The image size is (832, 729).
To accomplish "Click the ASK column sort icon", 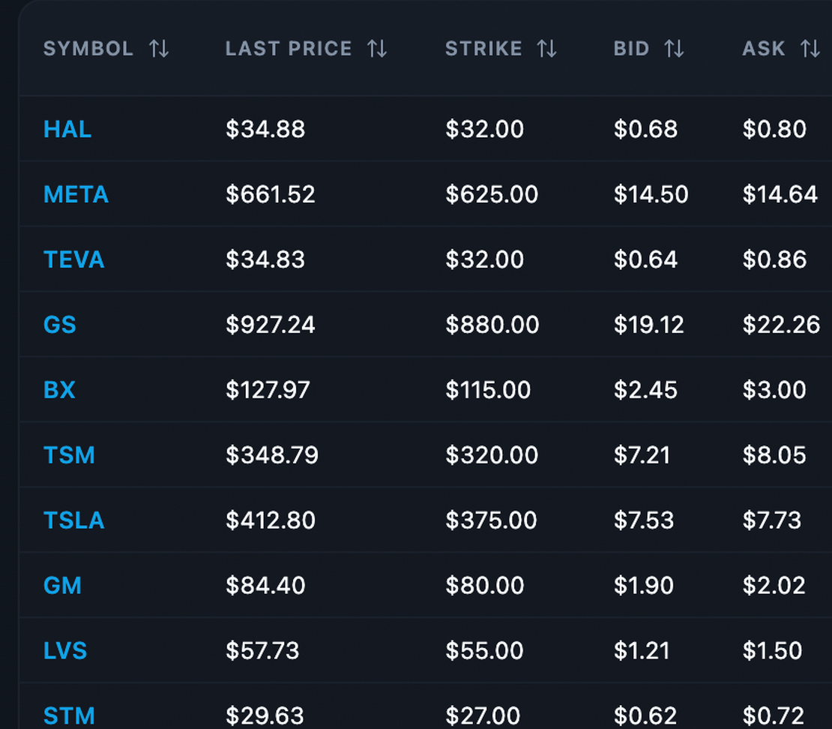I will pyautogui.click(x=810, y=48).
